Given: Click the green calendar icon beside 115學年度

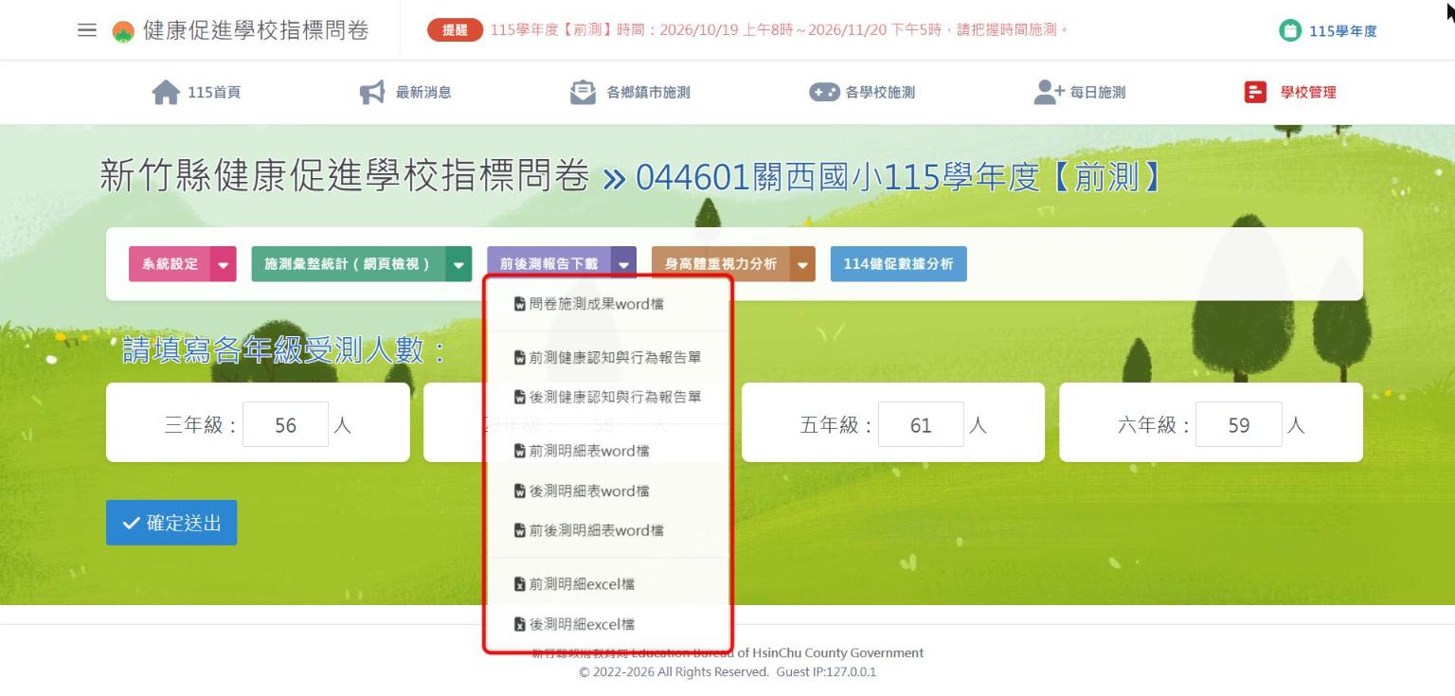Looking at the screenshot, I should 1290,31.
